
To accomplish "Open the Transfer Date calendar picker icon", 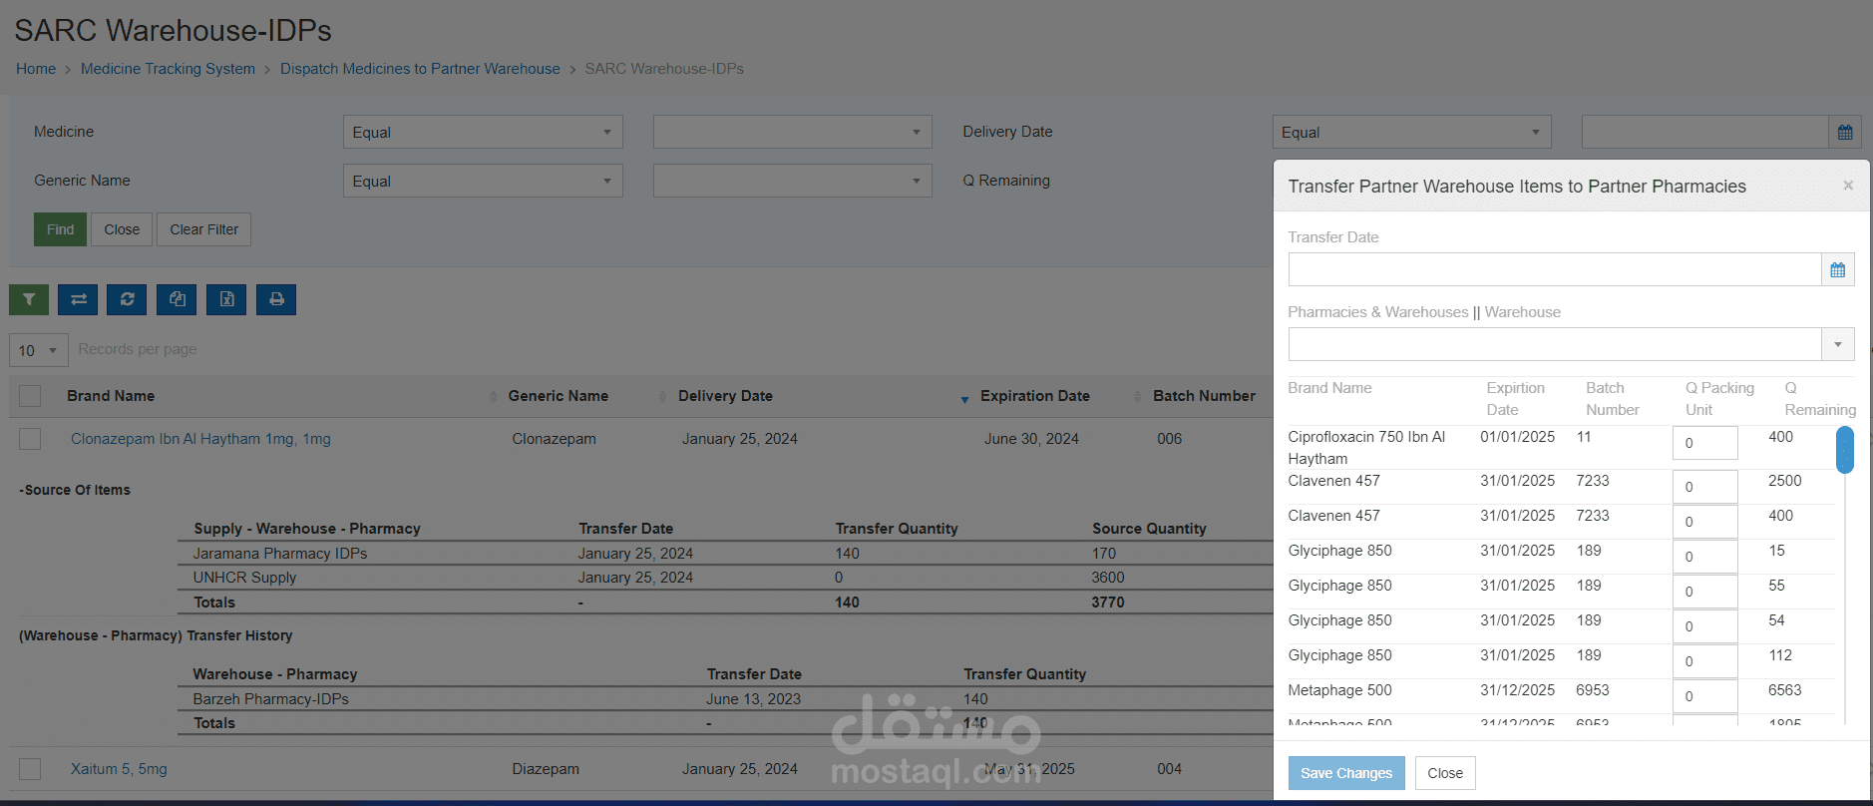I will 1838,269.
